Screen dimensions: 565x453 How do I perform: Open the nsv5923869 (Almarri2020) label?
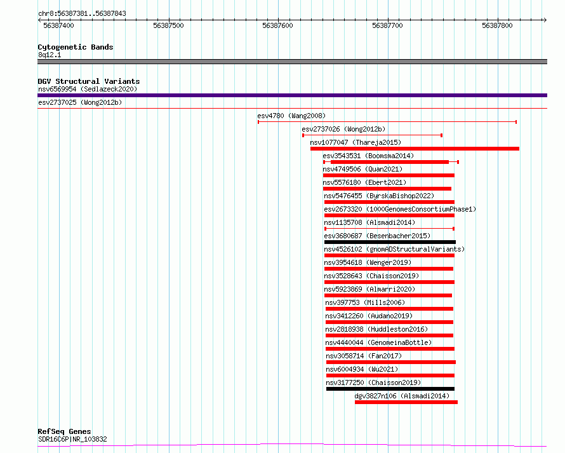click(x=369, y=289)
